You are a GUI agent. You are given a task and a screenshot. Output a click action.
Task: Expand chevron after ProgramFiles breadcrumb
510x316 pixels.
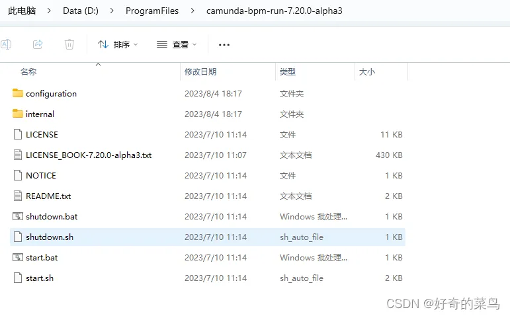tap(192, 11)
